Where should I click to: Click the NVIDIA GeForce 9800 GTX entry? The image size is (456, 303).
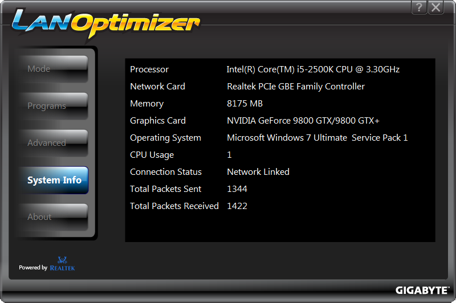303,121
